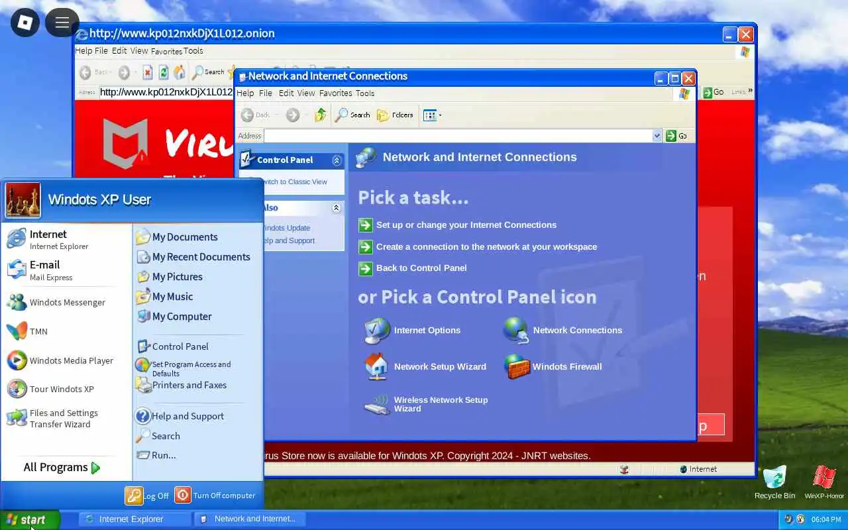Image resolution: width=848 pixels, height=530 pixels.
Task: Collapse the Control Panel sidebar section
Action: tap(337, 160)
